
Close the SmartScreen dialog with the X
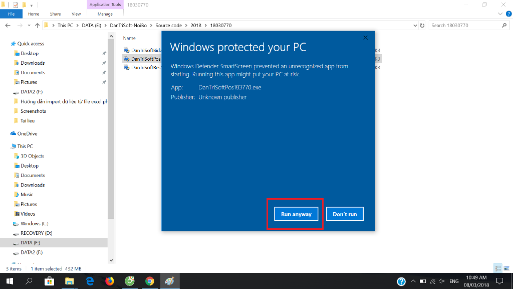coord(365,38)
